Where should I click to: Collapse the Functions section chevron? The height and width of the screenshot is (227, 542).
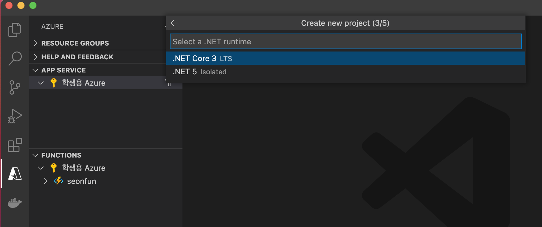click(x=35, y=155)
